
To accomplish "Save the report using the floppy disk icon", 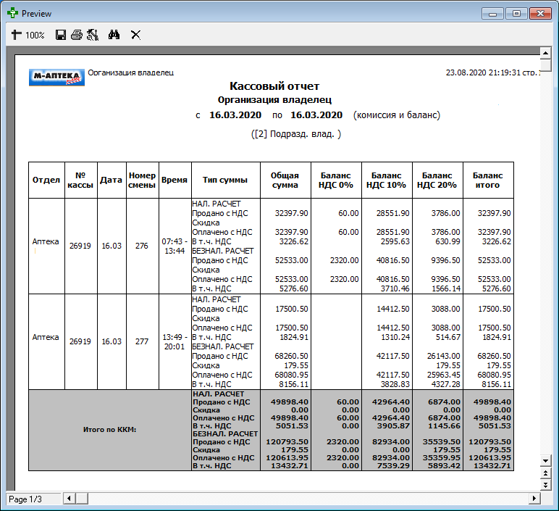I will [x=61, y=35].
